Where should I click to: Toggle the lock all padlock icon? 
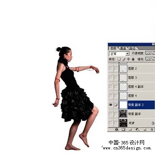133,59
